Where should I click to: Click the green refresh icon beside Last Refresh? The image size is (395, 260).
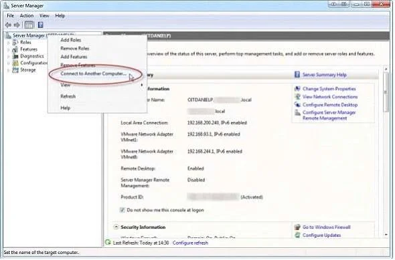point(108,243)
